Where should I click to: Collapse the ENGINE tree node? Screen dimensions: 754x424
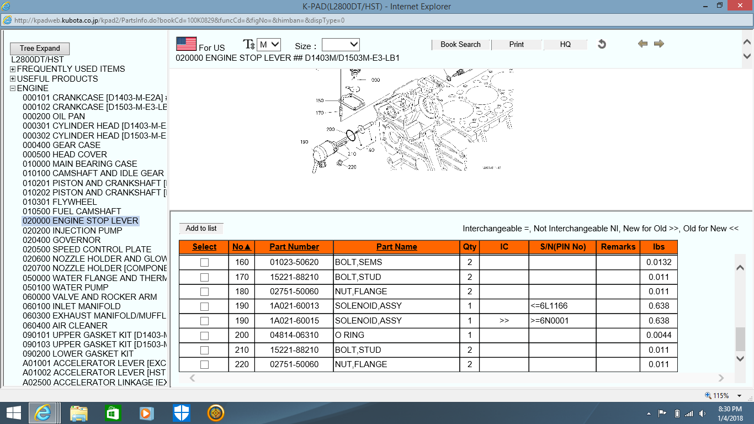[x=13, y=88]
